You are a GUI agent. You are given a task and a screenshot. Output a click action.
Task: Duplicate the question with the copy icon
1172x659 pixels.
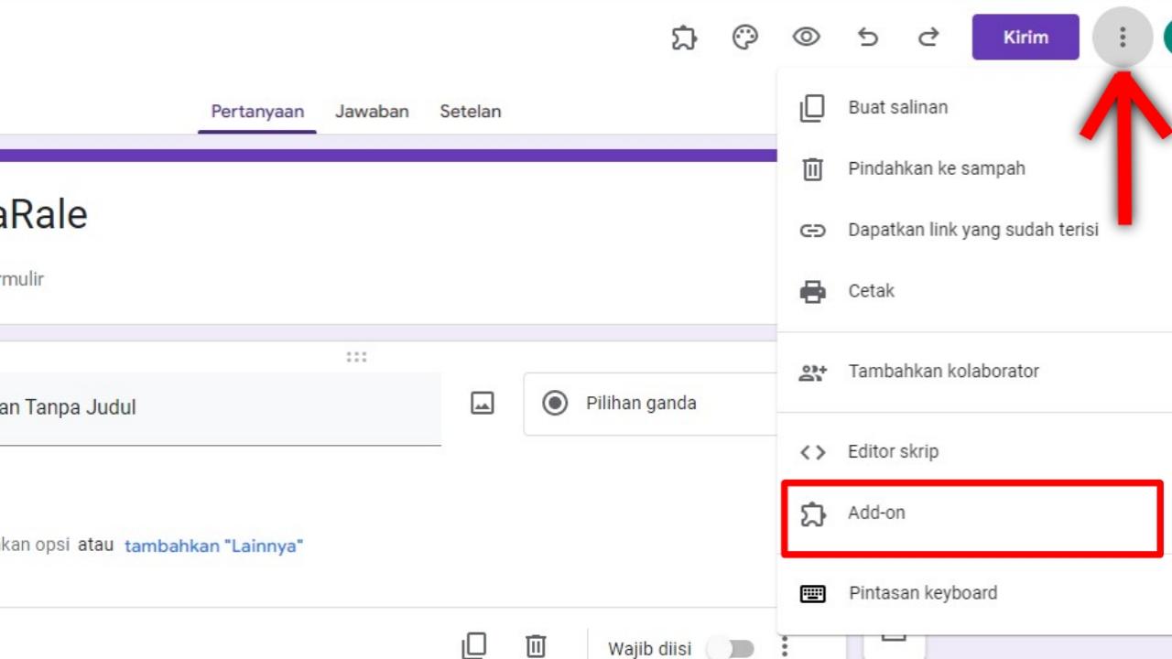click(474, 647)
